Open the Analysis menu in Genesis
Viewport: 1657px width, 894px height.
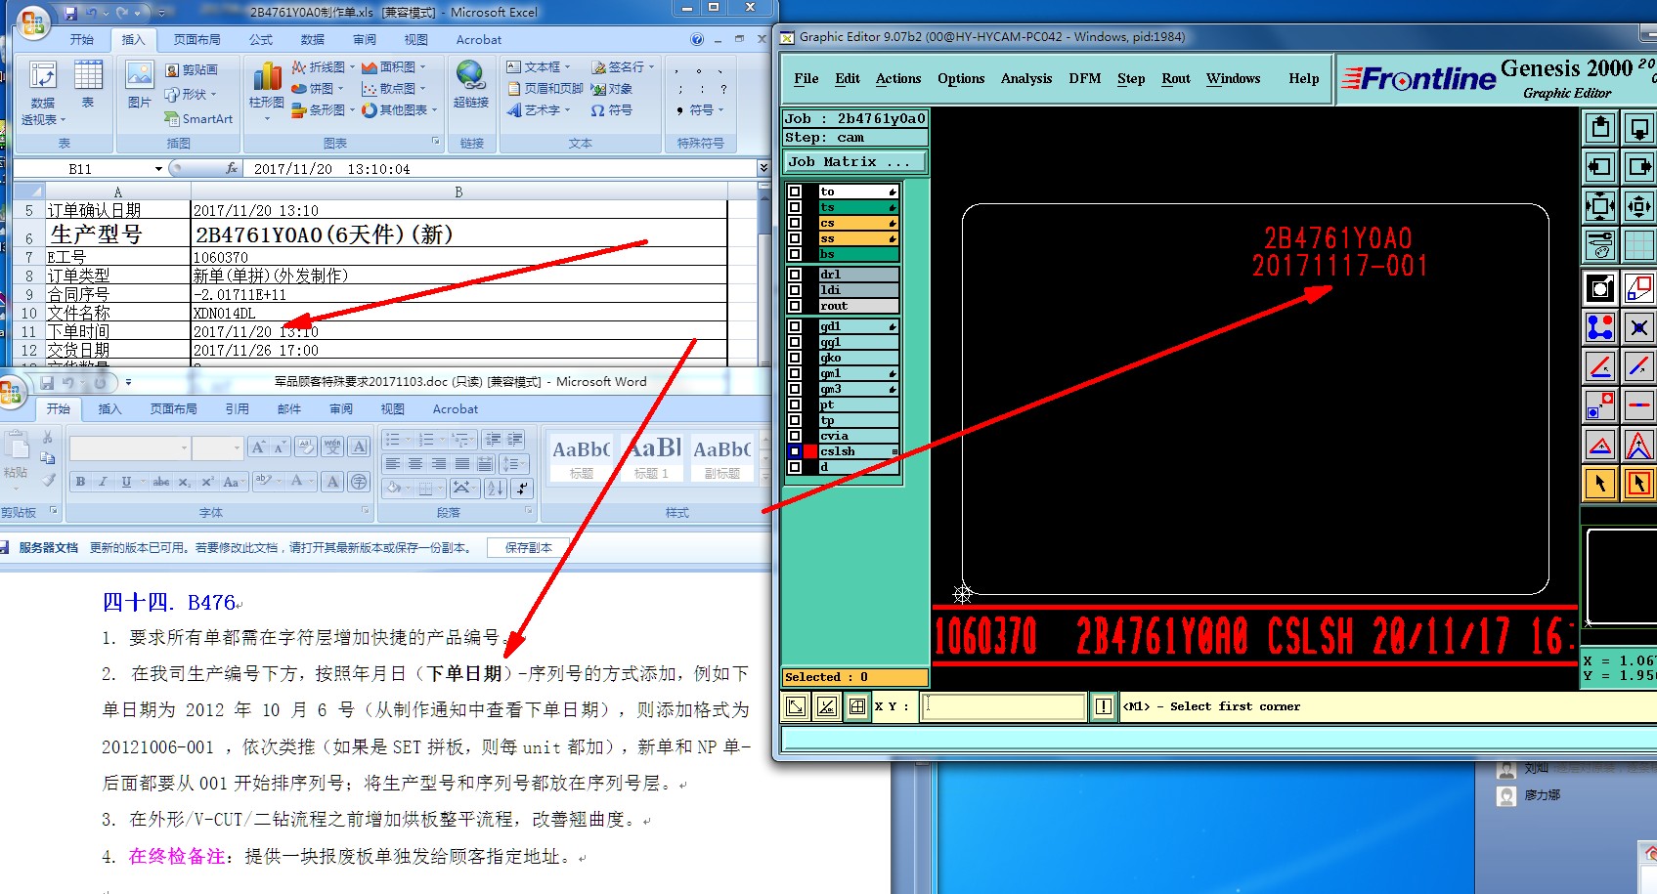(x=1026, y=79)
